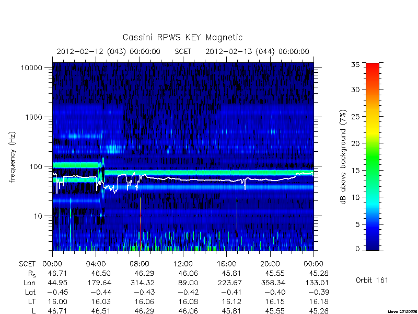Click the 08:00 time axis label
Image resolution: width=418 pixels, height=314 pixels.
[x=139, y=264]
